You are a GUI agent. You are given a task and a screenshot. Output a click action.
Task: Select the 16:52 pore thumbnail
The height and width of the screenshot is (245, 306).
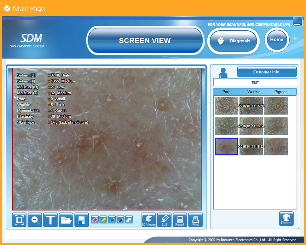(x=227, y=146)
